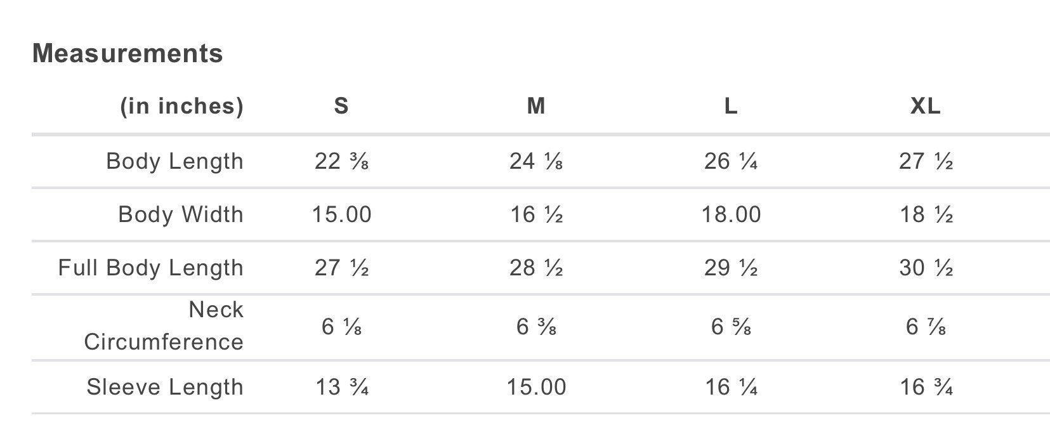Click the (in inches) unit label
The image size is (1050, 446).
pyautogui.click(x=182, y=106)
